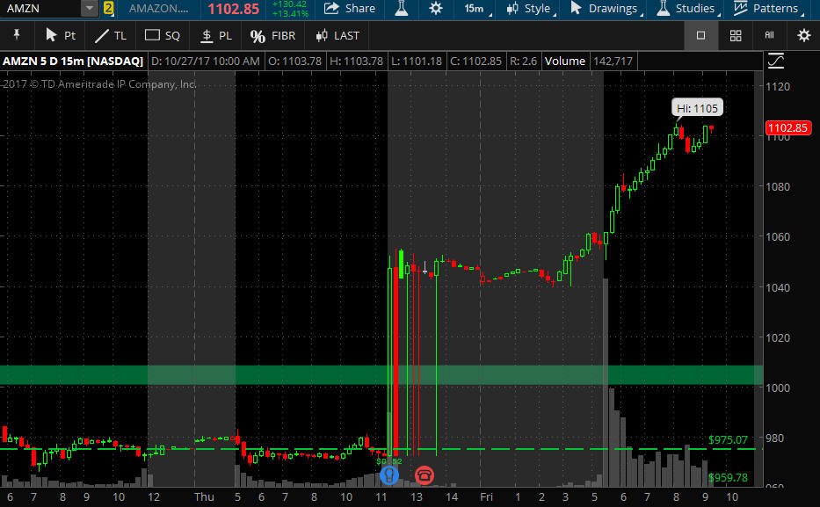This screenshot has width=820, height=507.
Task: Open the symbol dropdown arrow next to AMZN
Action: [90, 9]
